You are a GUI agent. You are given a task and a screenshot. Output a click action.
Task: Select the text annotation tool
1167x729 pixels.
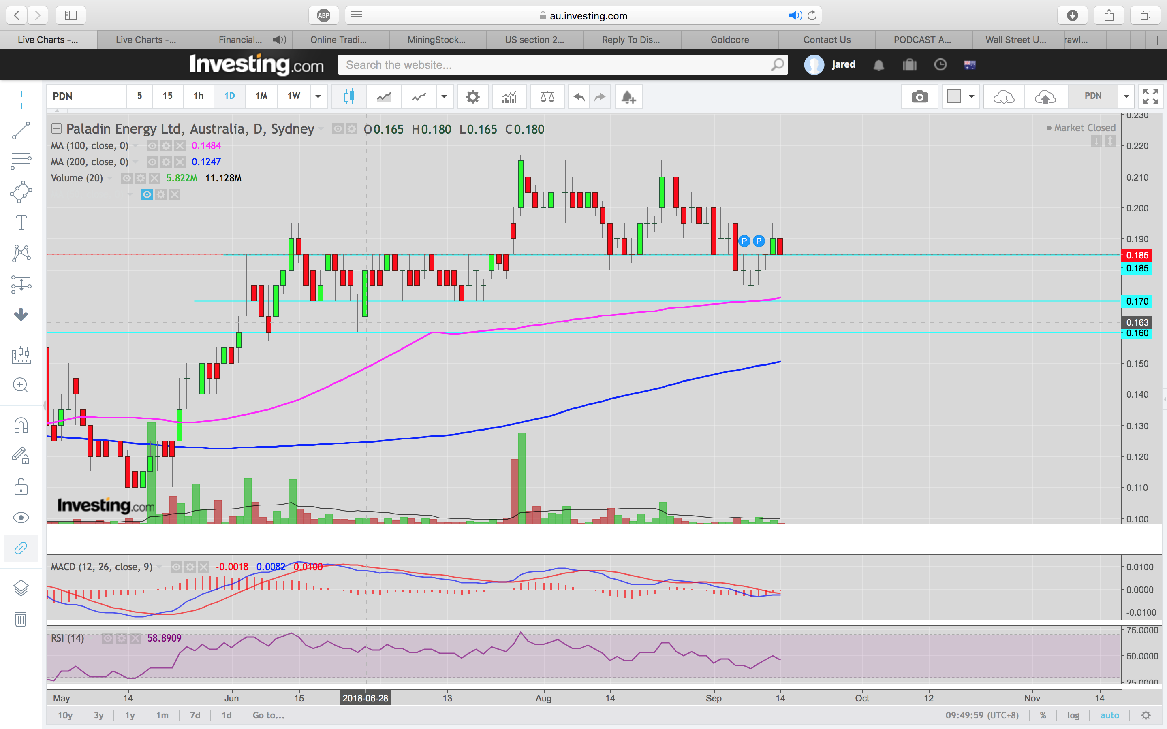(x=21, y=223)
